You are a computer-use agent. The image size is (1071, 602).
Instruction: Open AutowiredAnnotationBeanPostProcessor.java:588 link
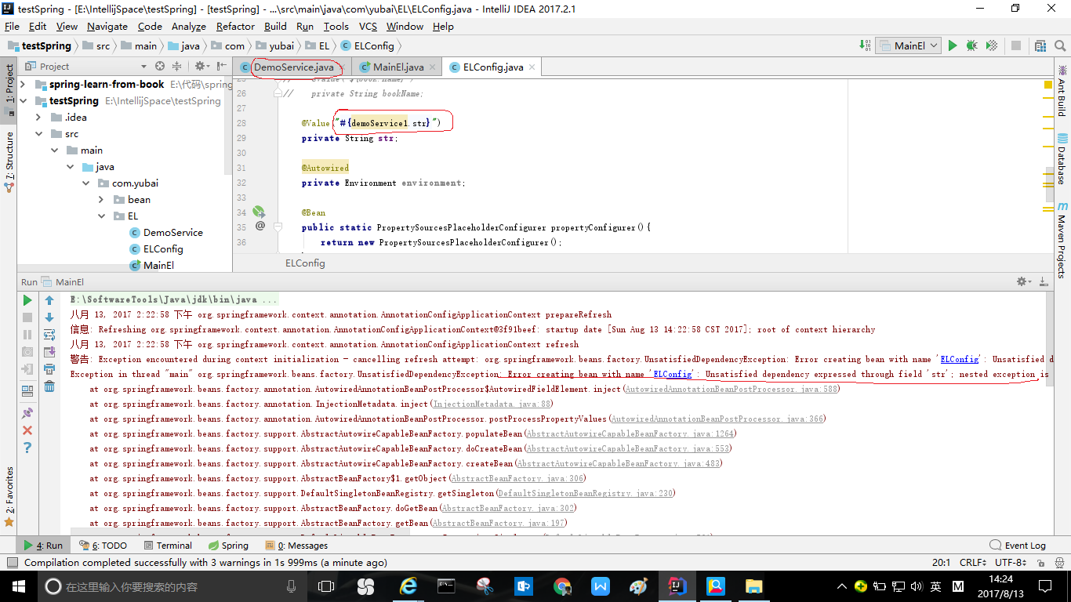tap(731, 389)
